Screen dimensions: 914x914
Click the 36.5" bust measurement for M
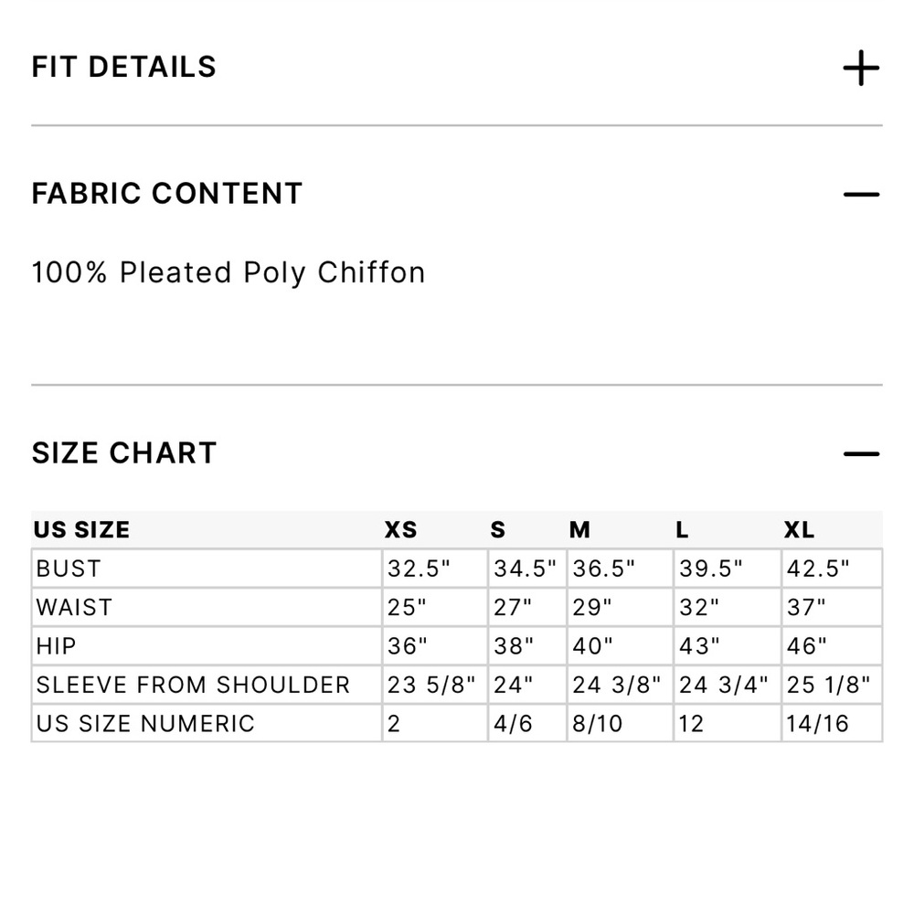(604, 569)
